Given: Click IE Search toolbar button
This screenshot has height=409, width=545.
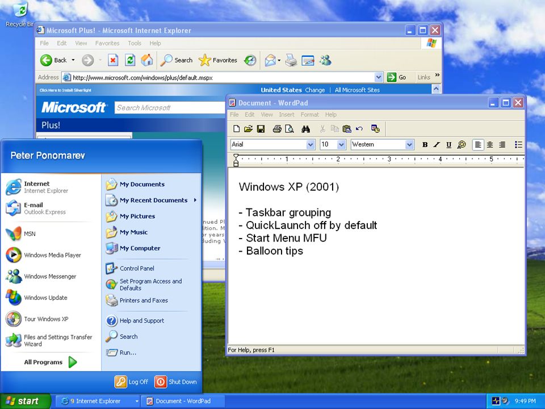Looking at the screenshot, I should coord(176,60).
